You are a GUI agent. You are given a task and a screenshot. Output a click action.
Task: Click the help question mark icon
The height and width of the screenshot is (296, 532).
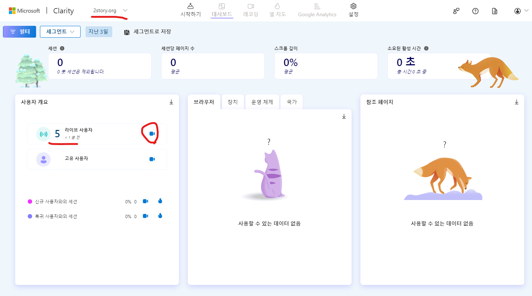click(x=475, y=11)
